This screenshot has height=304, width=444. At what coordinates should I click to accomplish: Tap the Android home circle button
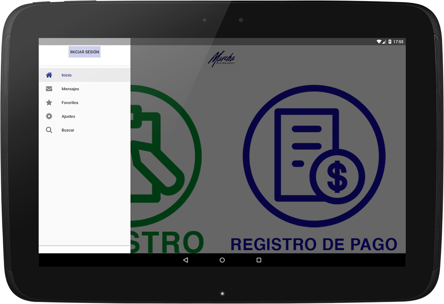coord(222,260)
